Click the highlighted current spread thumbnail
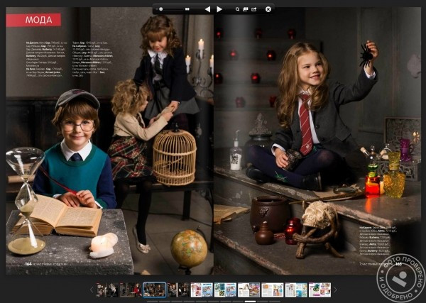 tap(154, 290)
